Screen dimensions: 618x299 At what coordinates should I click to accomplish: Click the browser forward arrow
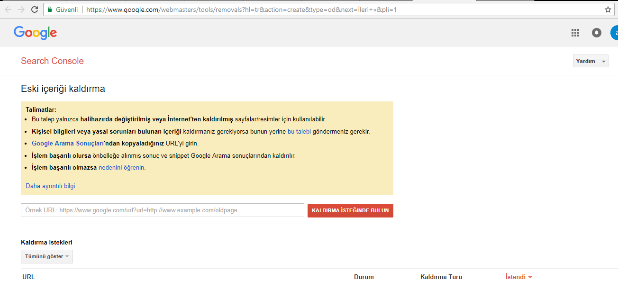(x=21, y=9)
